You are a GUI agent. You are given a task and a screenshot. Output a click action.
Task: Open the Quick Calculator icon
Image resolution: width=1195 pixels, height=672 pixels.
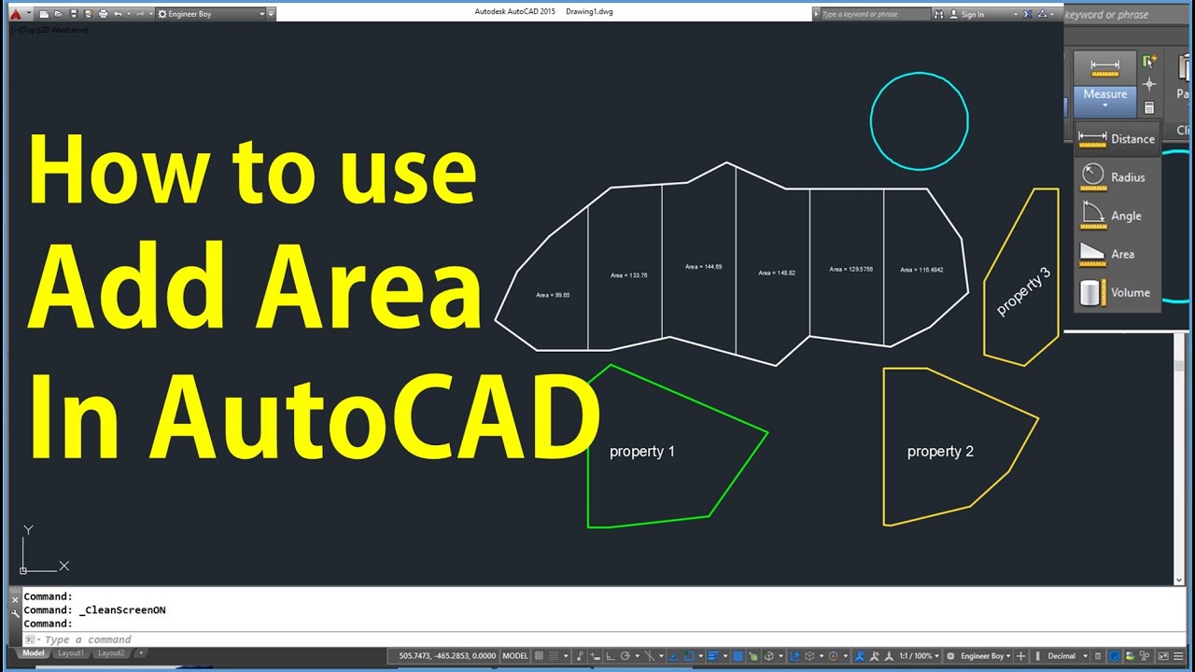click(1149, 107)
